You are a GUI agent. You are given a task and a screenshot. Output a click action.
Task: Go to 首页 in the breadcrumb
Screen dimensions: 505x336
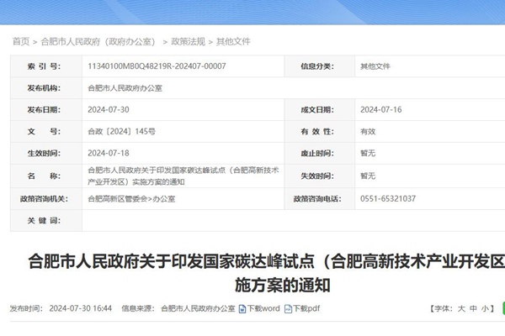pyautogui.click(x=20, y=41)
